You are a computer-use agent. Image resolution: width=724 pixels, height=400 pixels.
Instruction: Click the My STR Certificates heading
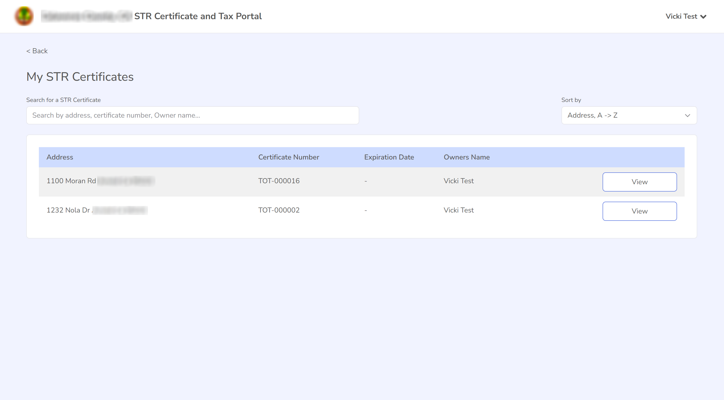click(80, 77)
